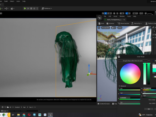Open the Actor menu
156x117 pixels.
click(18, 1)
